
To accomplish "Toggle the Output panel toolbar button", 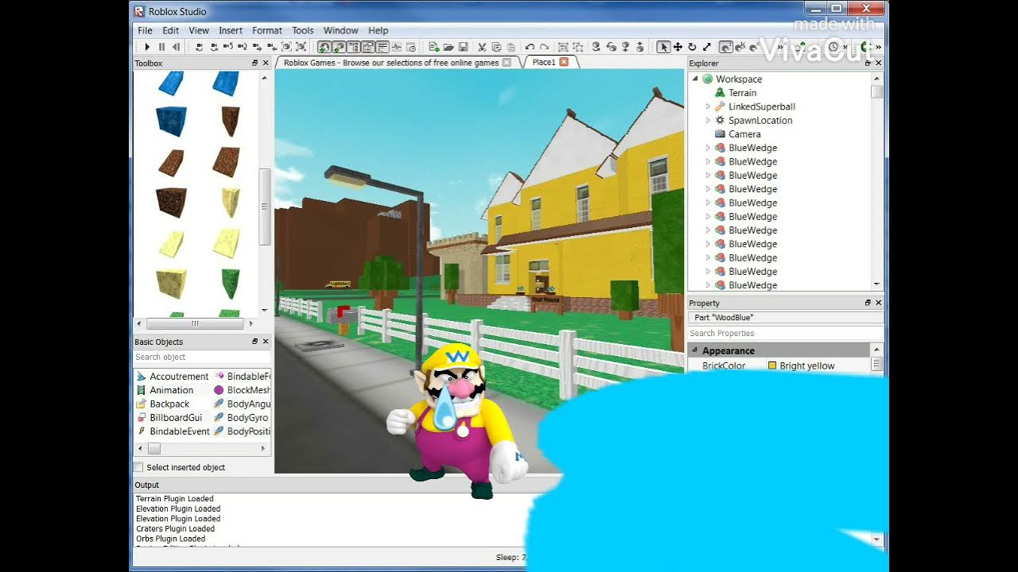I will coord(383,47).
